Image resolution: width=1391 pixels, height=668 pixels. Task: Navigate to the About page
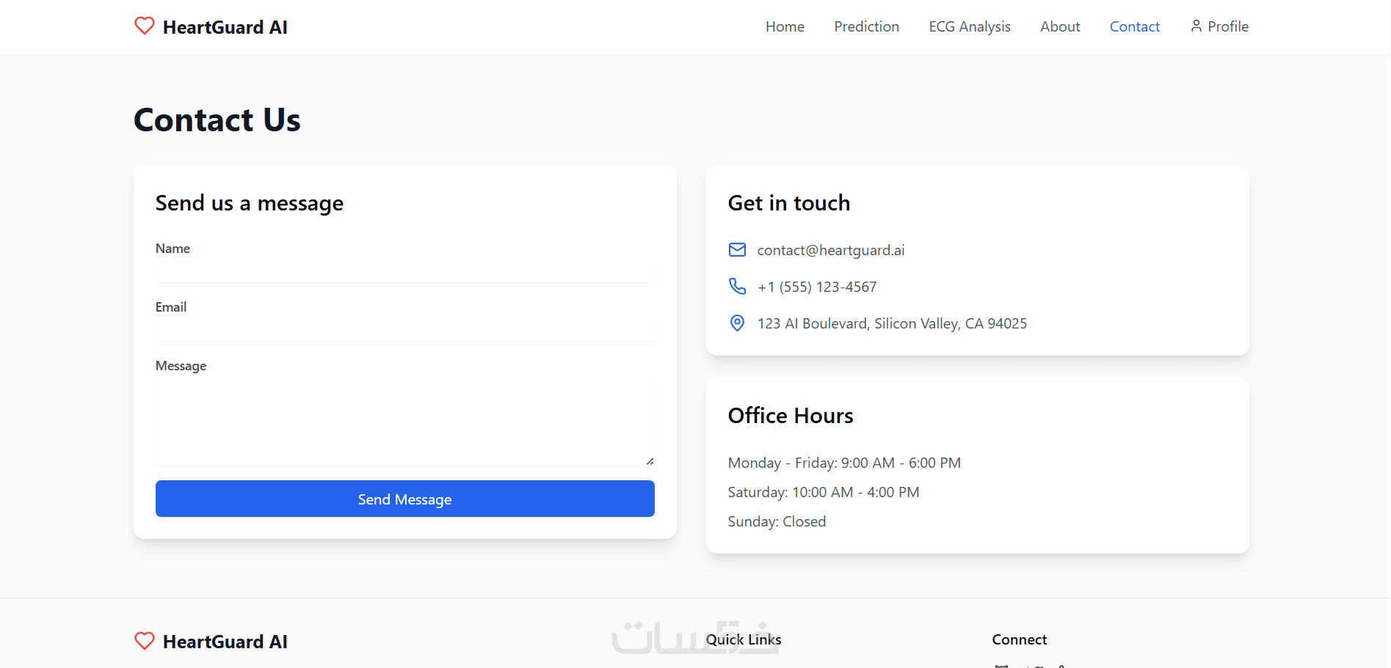[x=1060, y=26]
